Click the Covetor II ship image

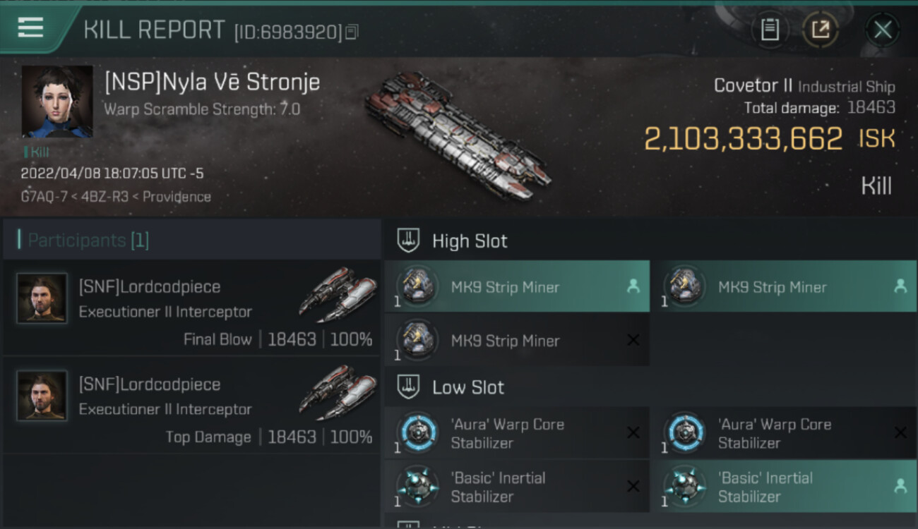pos(455,133)
